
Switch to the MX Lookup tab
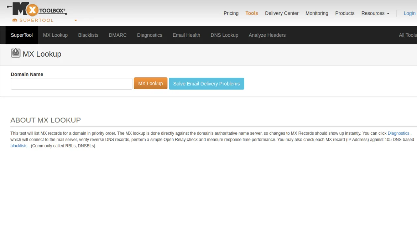(x=55, y=35)
